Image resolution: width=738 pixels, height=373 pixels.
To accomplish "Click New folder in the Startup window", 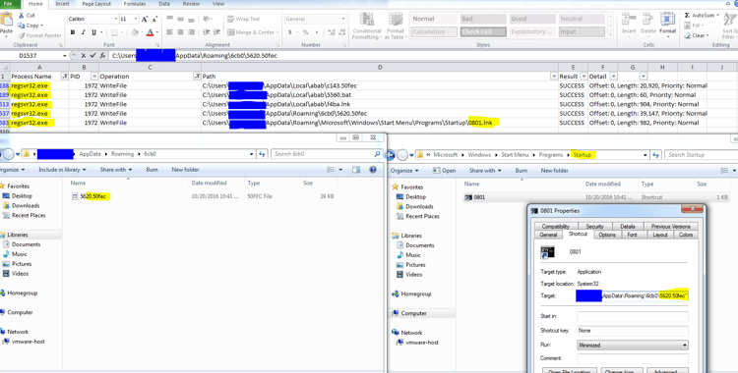I will (x=554, y=171).
